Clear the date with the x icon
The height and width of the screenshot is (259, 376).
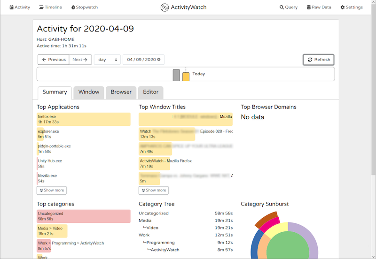click(159, 60)
